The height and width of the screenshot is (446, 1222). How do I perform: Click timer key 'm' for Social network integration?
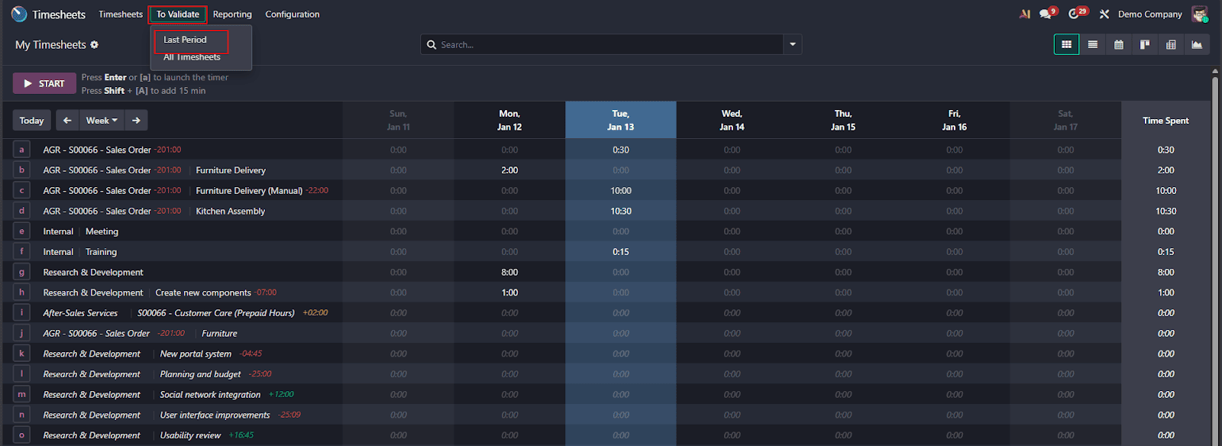coord(21,394)
